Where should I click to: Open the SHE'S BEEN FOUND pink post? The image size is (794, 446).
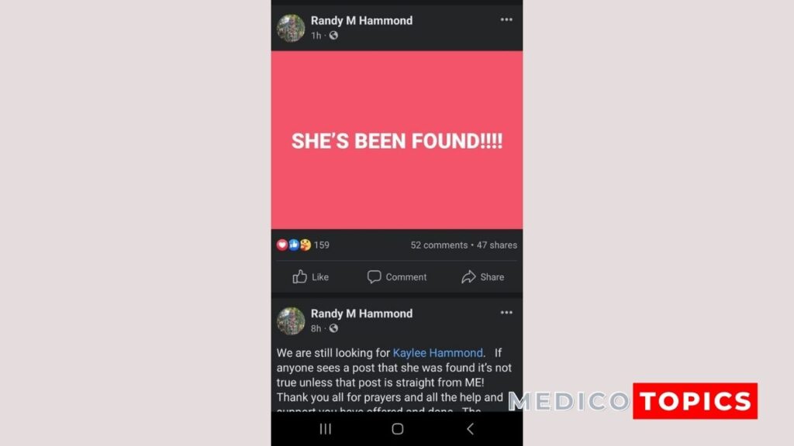click(x=397, y=140)
